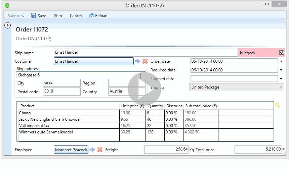Expand the side panel with circled arrow
Viewport: 289px width, 178px height.
8,25
